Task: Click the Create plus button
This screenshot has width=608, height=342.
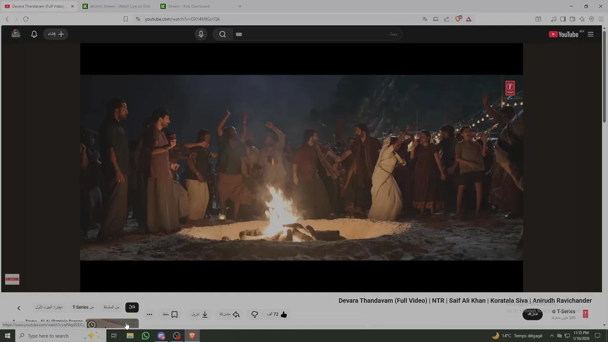Action: pos(56,34)
